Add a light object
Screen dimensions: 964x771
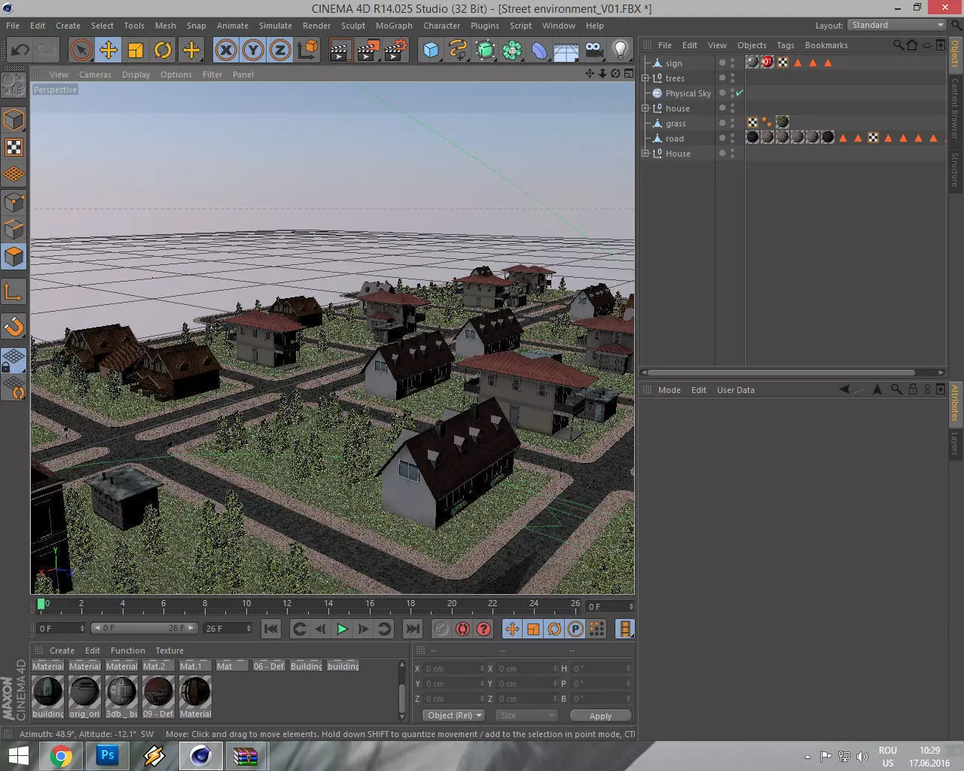(621, 50)
